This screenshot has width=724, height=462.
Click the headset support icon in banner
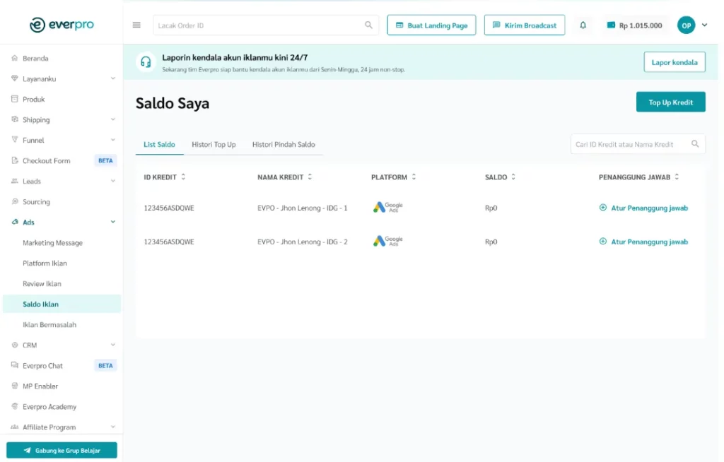pyautogui.click(x=146, y=62)
